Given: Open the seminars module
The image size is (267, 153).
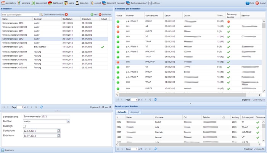Looking at the screenshot, I should pos(24,3).
